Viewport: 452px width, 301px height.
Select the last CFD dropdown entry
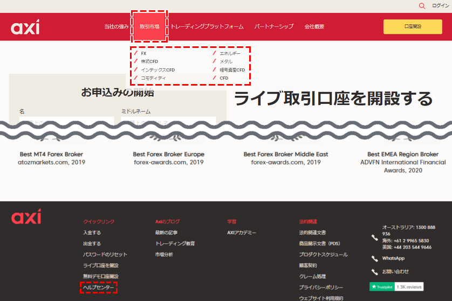pyautogui.click(x=224, y=78)
